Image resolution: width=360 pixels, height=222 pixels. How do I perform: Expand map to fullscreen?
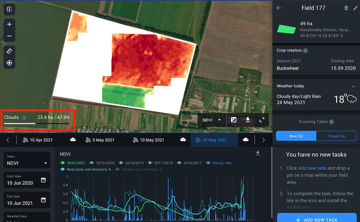pyautogui.click(x=262, y=120)
